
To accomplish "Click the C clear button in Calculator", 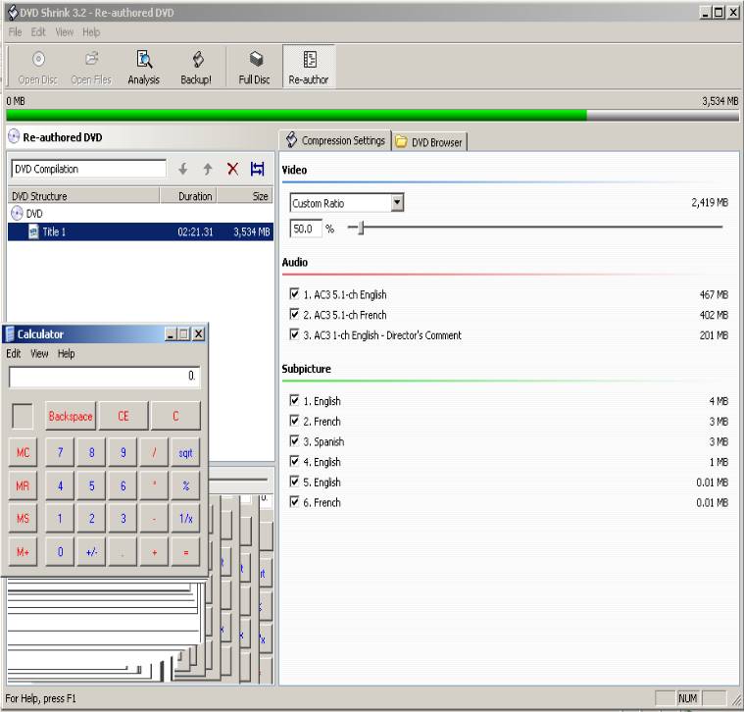I will pyautogui.click(x=175, y=416).
